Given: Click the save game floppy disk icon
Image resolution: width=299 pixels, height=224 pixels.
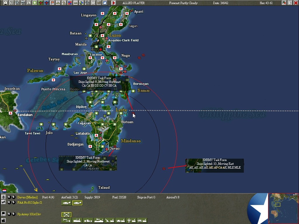Looking at the screenshot, I should (6, 3).
